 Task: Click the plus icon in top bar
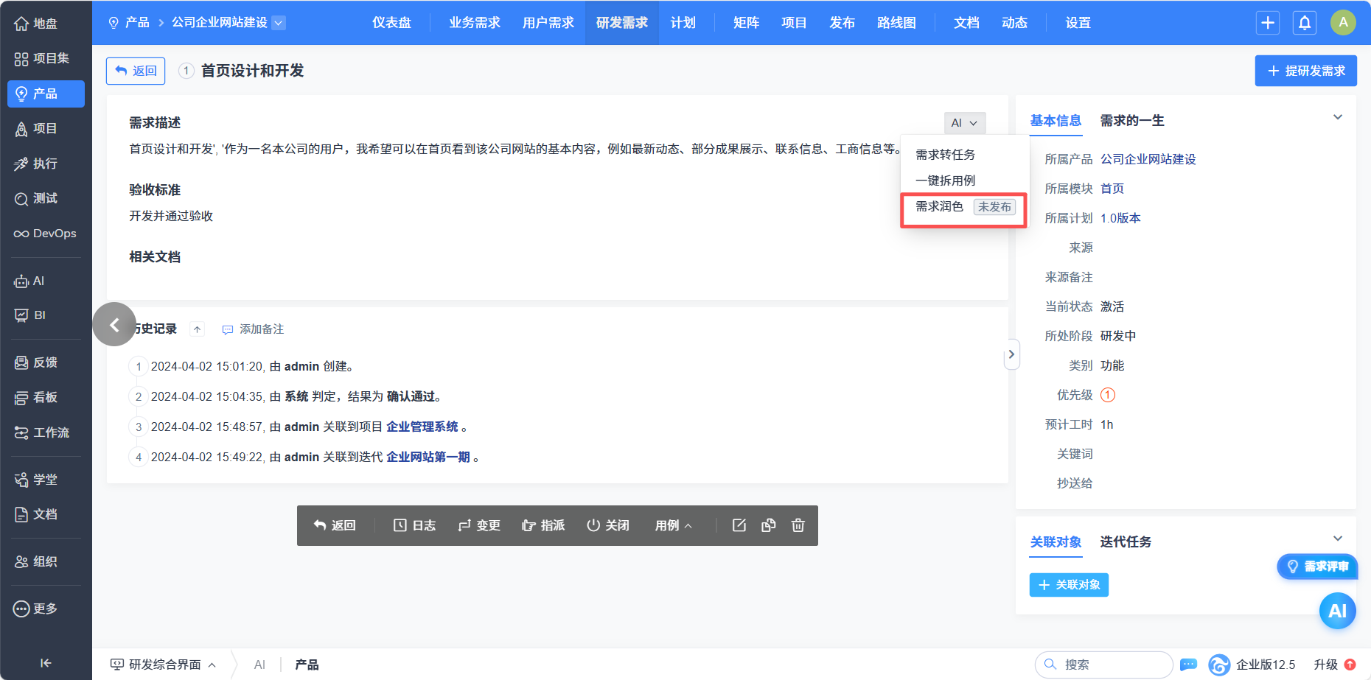[1267, 23]
